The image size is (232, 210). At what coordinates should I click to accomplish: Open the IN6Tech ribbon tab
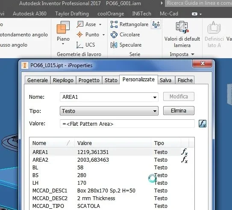[x=141, y=14]
